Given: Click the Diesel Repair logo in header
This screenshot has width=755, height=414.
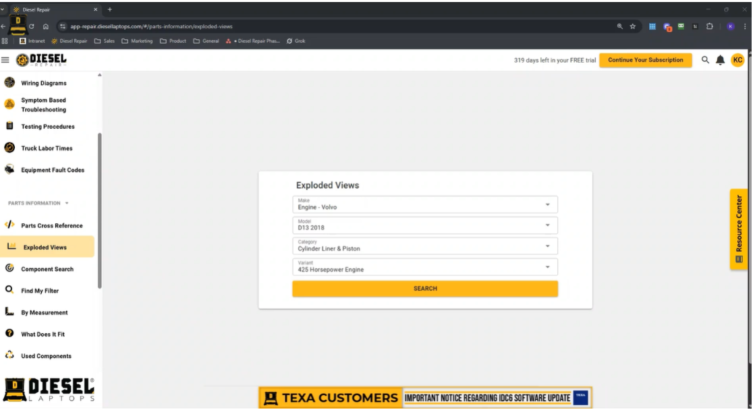Looking at the screenshot, I should (41, 60).
